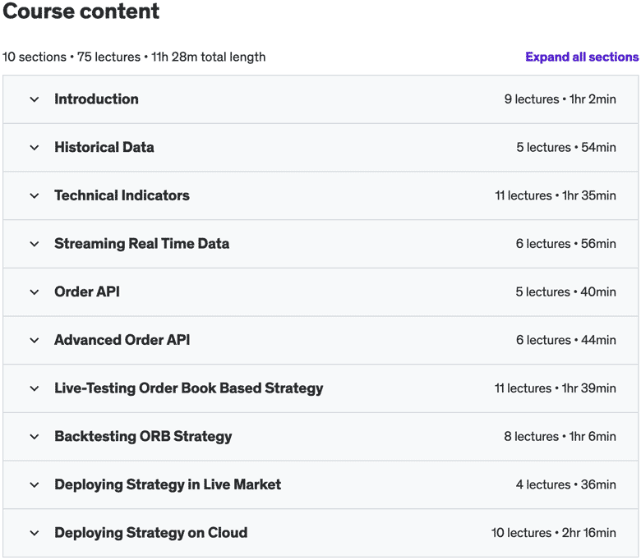Image resolution: width=641 pixels, height=560 pixels.
Task: Click the '11 lectures • 1hr 39min' text
Action: click(x=556, y=388)
